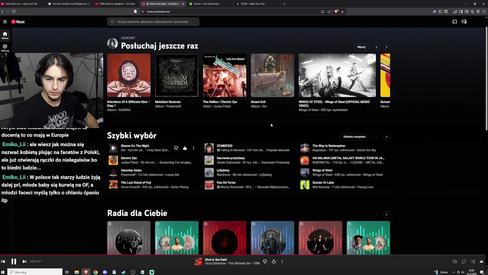Viewport: 488px width, 275px height.
Task: Open the media control music note icon
Action: 455,11
